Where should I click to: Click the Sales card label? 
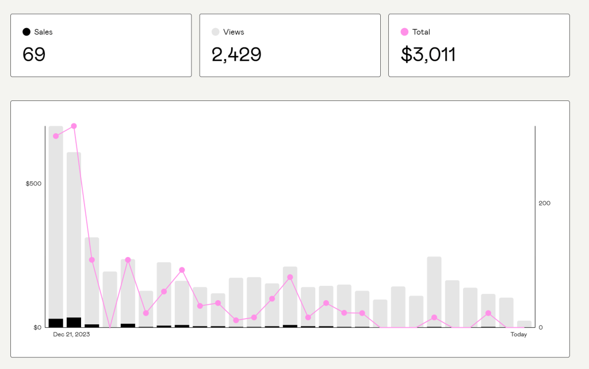[x=43, y=32]
